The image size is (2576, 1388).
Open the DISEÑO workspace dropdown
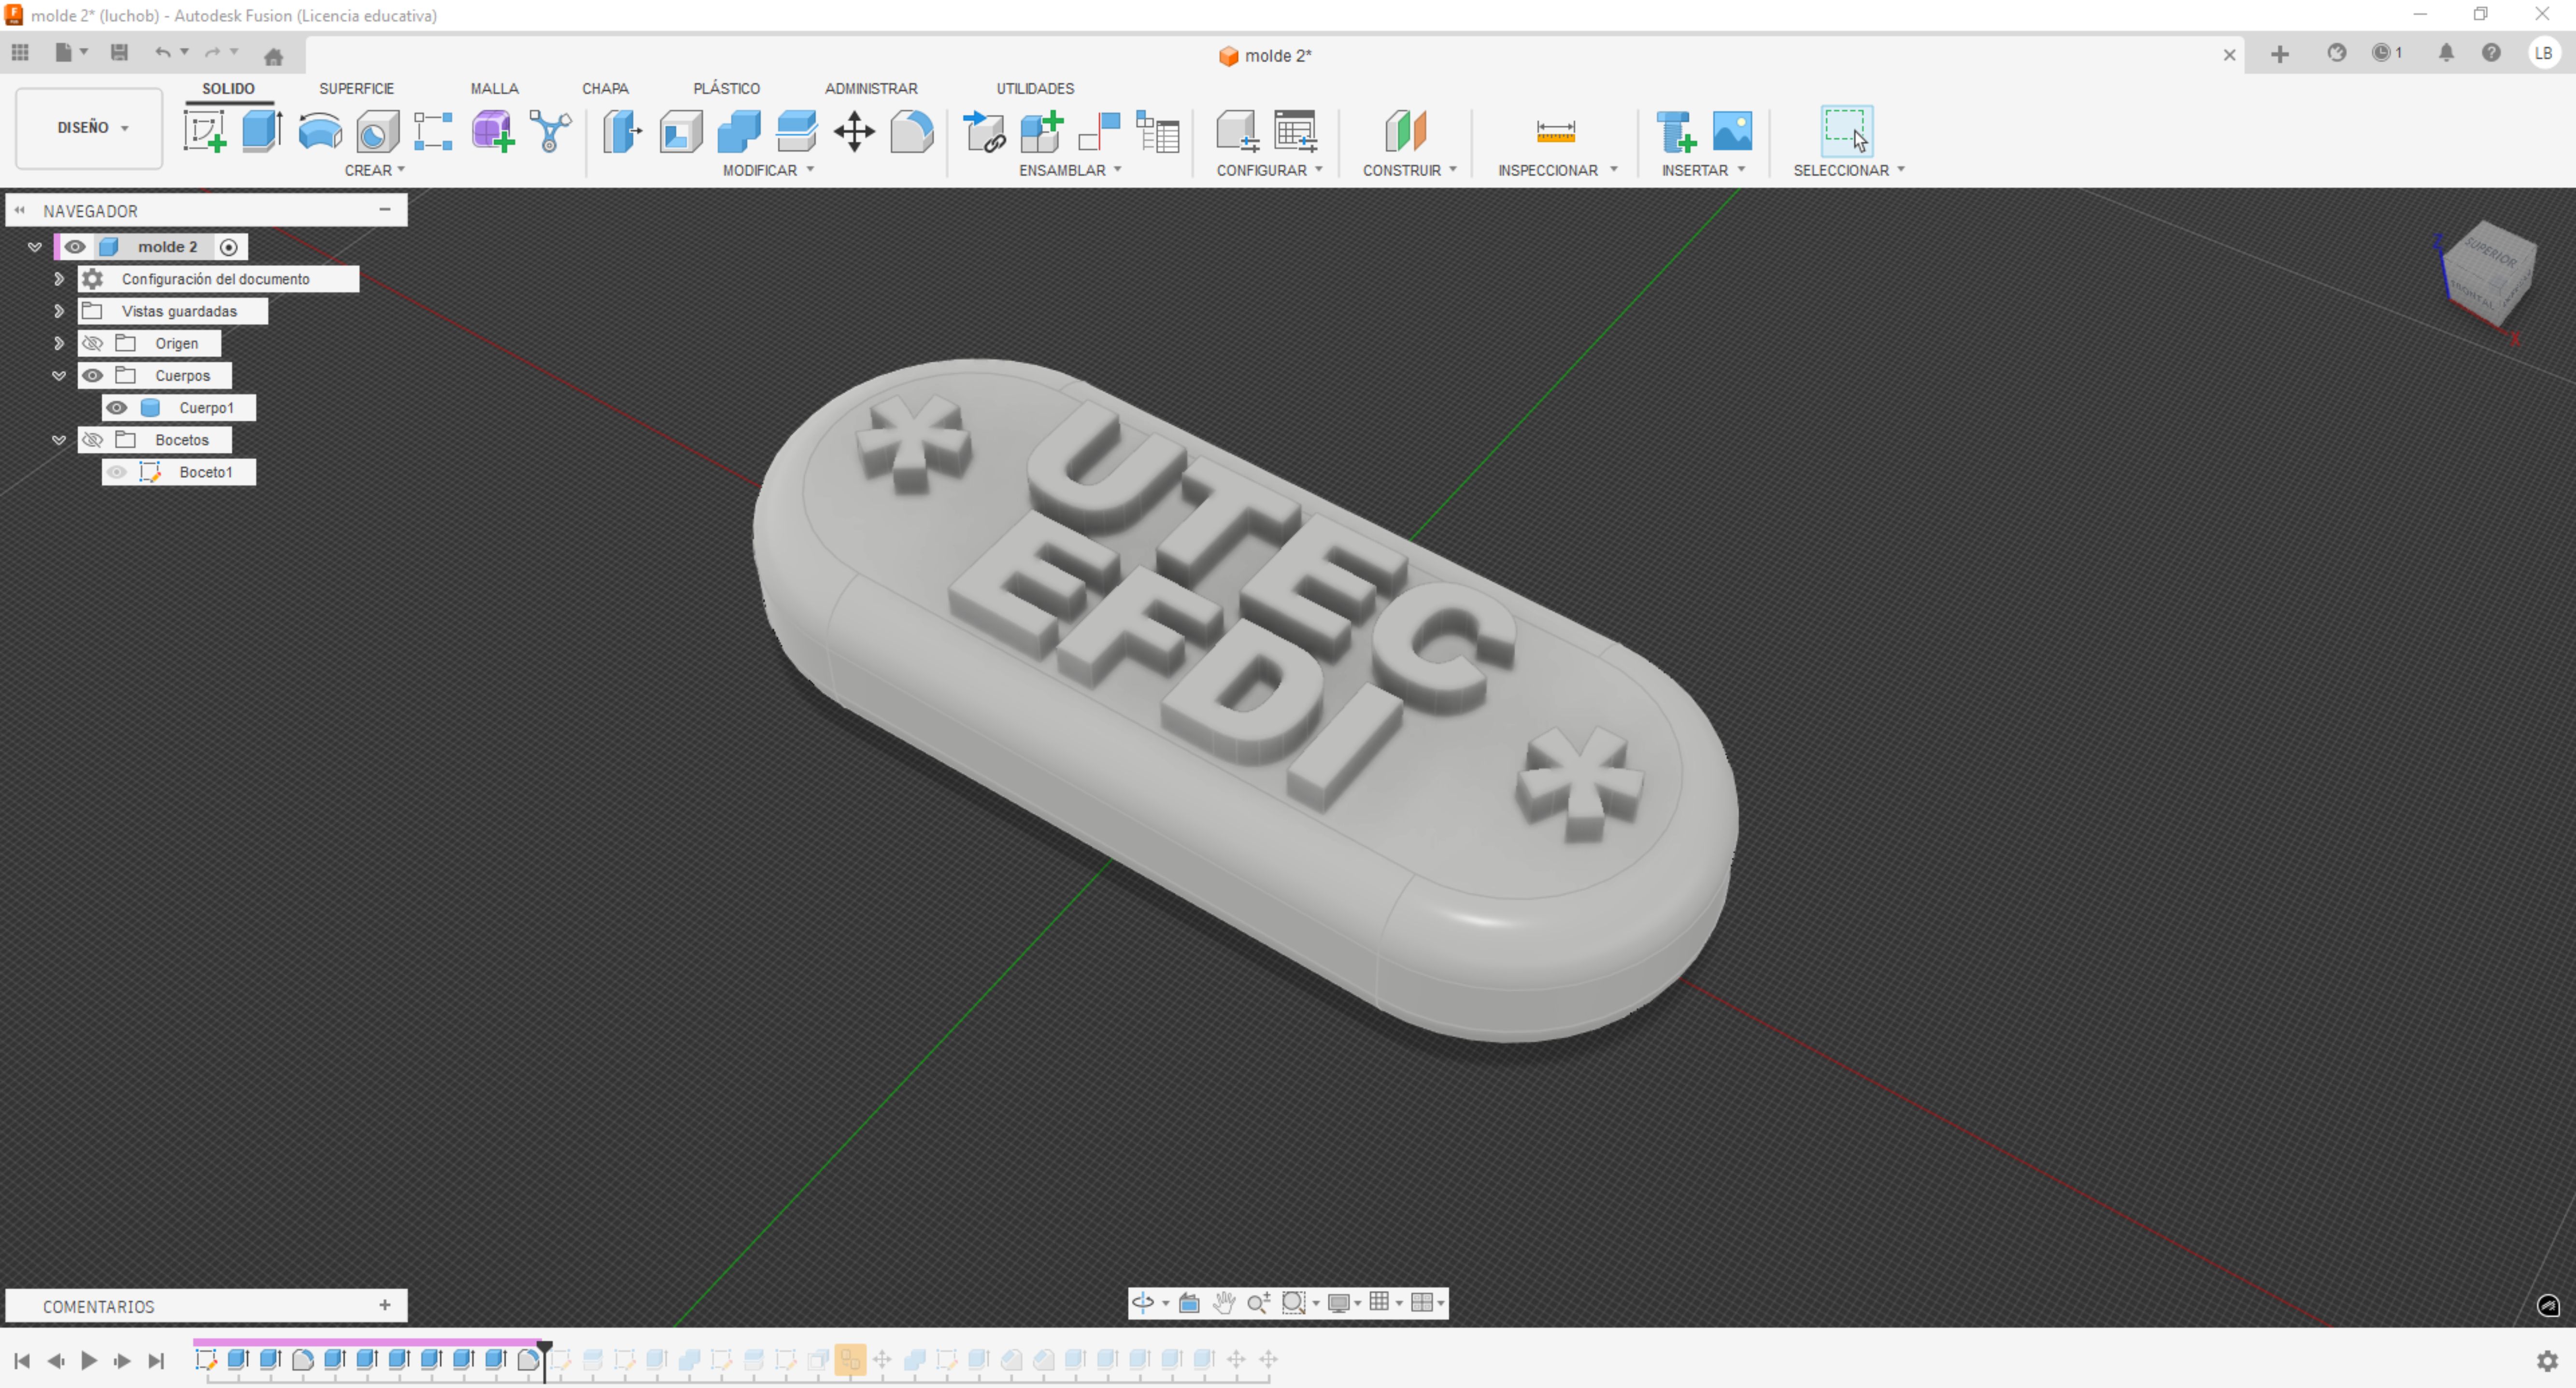coord(90,128)
